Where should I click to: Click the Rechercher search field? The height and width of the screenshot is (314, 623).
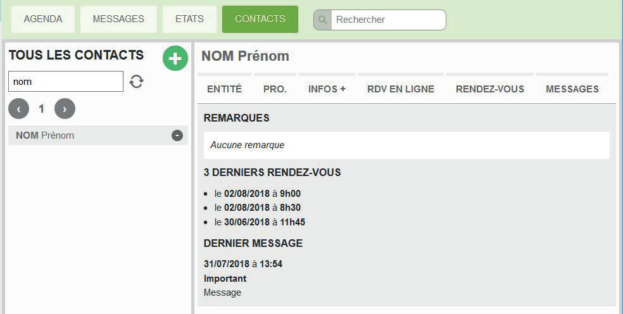click(387, 20)
